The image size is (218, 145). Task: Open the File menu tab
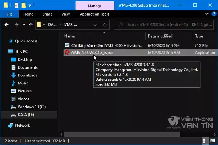(x=9, y=14)
